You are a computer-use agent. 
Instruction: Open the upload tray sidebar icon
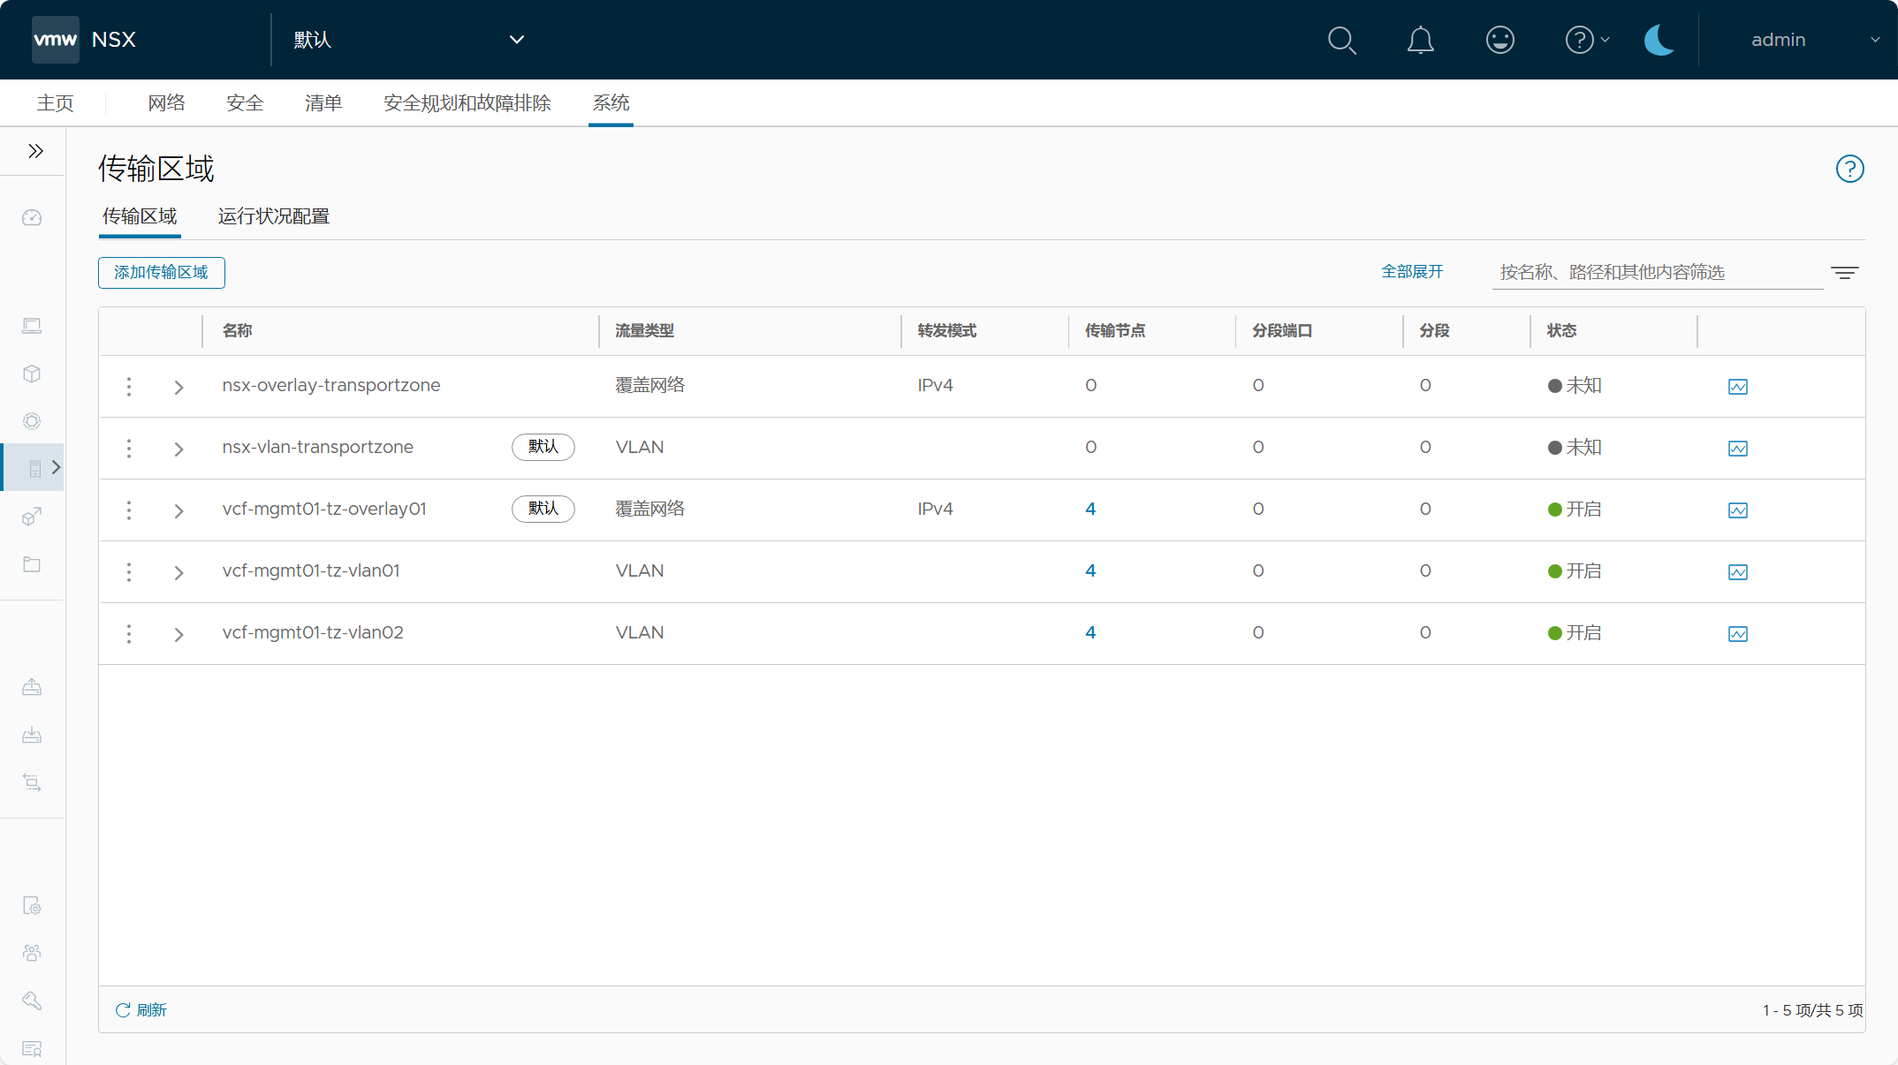point(32,687)
